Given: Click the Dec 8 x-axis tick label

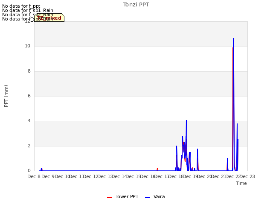Looking at the screenshot, I should 34,176.
